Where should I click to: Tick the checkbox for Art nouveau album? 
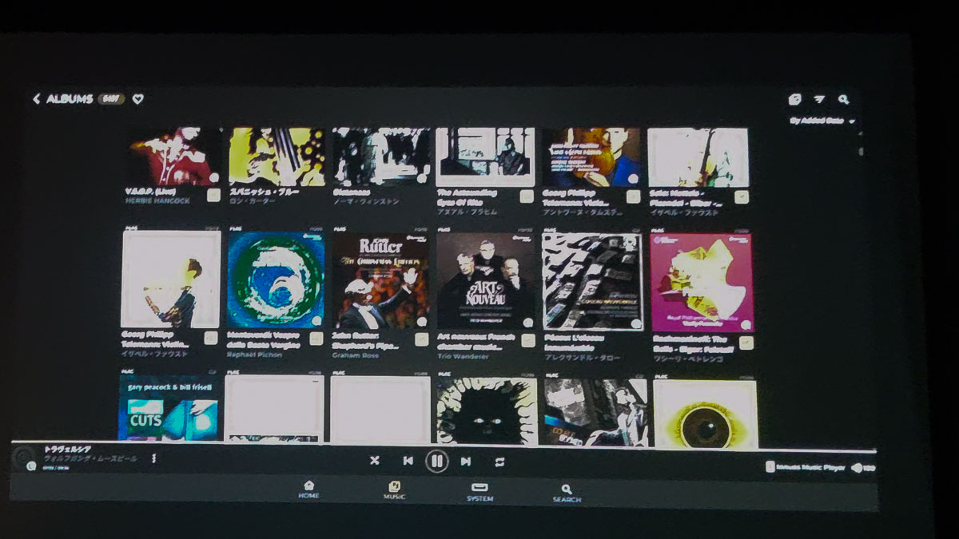[x=528, y=340]
